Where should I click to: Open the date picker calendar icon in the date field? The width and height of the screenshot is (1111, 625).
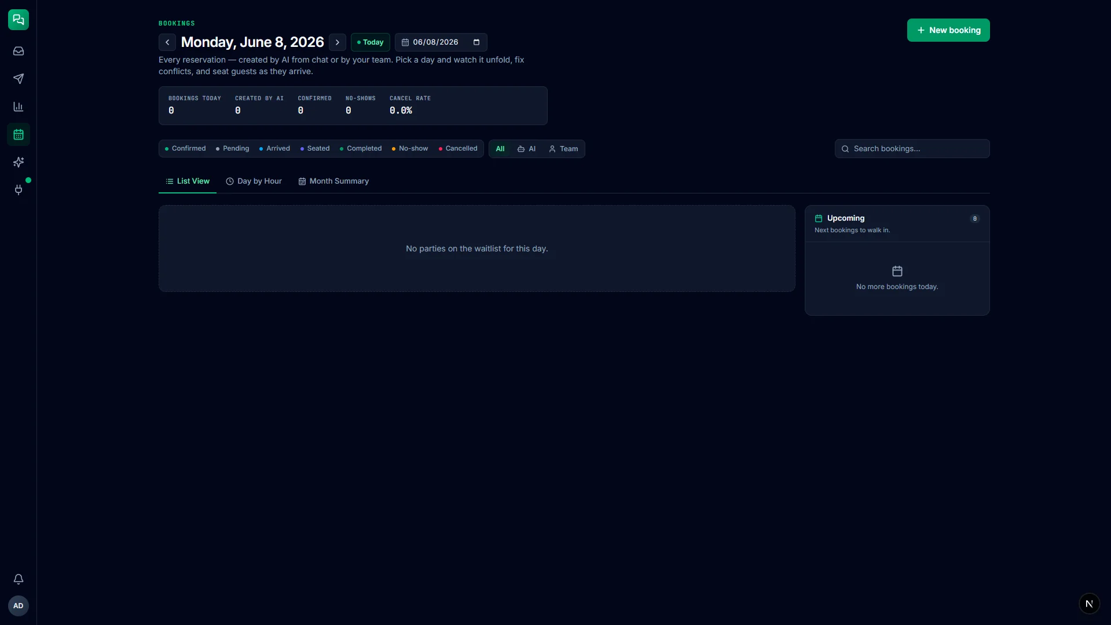[476, 42]
